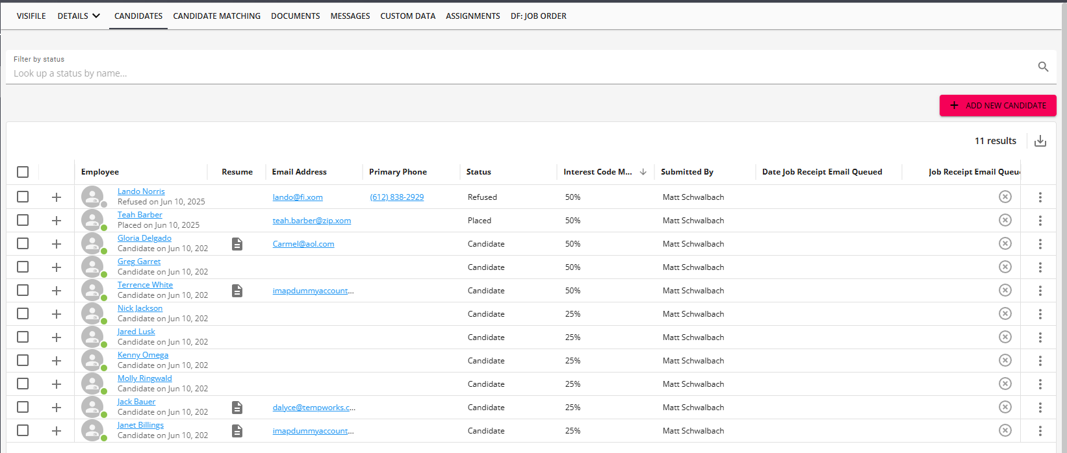Screen dimensions: 1067x453
Task: Expand the Greg Garret row with plus
Action: click(x=57, y=267)
